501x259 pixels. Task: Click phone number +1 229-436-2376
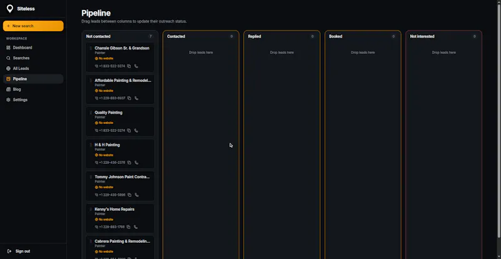click(112, 163)
